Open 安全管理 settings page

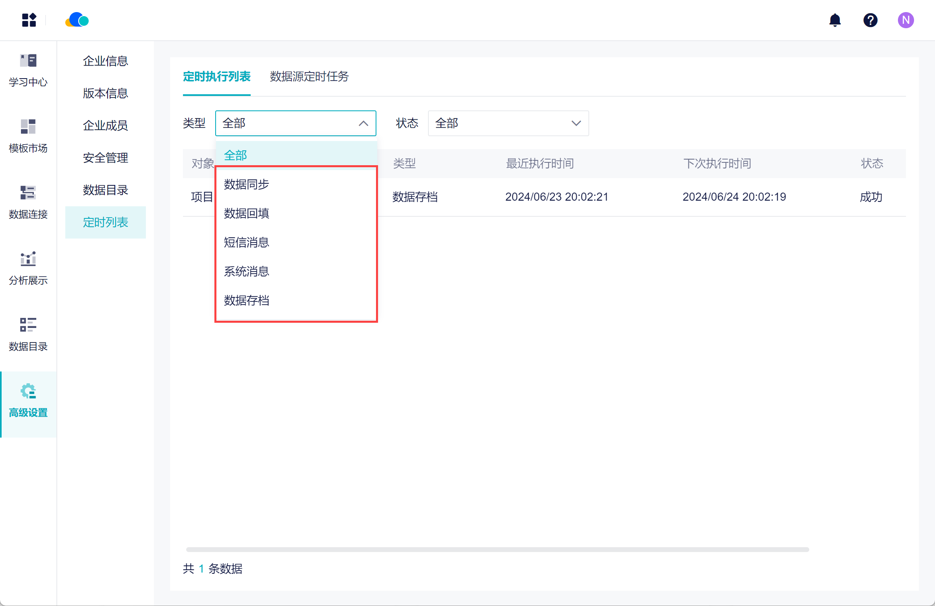[105, 158]
